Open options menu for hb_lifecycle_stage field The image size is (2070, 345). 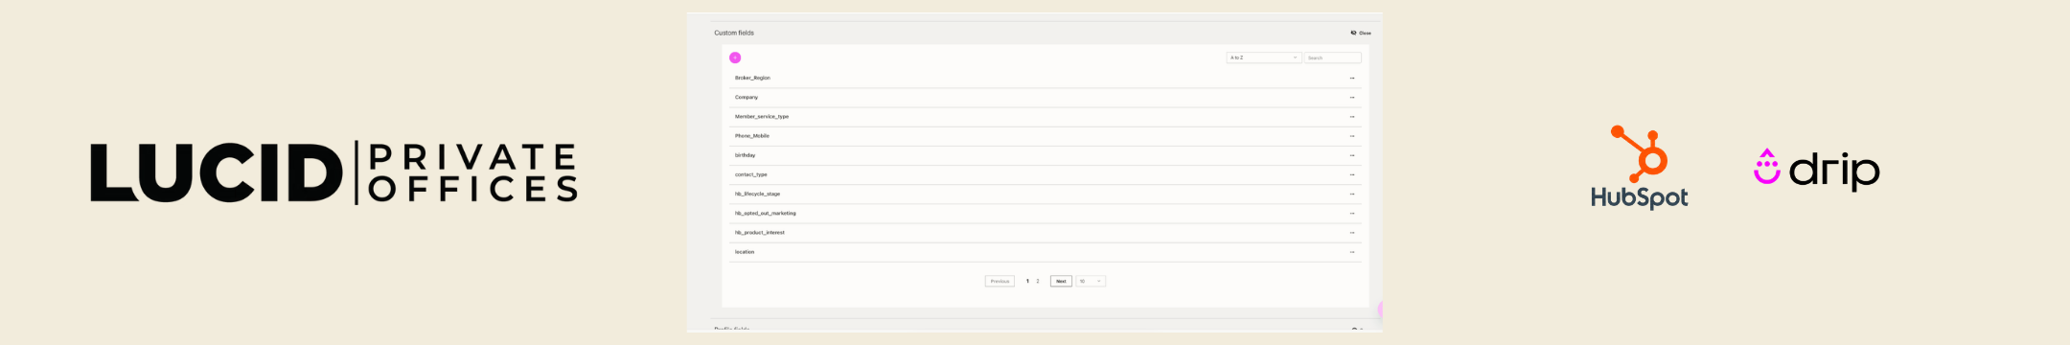[1352, 194]
